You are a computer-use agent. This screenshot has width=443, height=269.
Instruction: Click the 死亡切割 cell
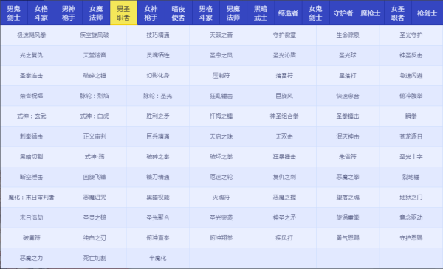pyautogui.click(x=95, y=258)
